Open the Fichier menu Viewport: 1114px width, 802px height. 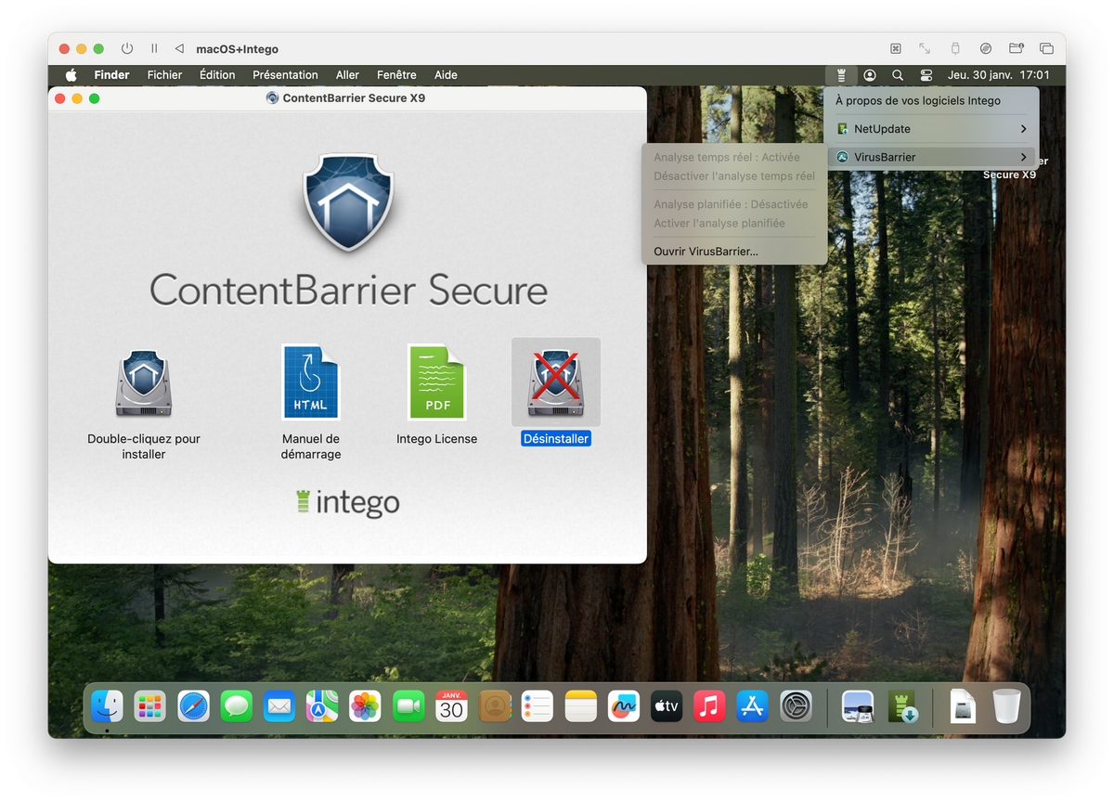[x=164, y=75]
